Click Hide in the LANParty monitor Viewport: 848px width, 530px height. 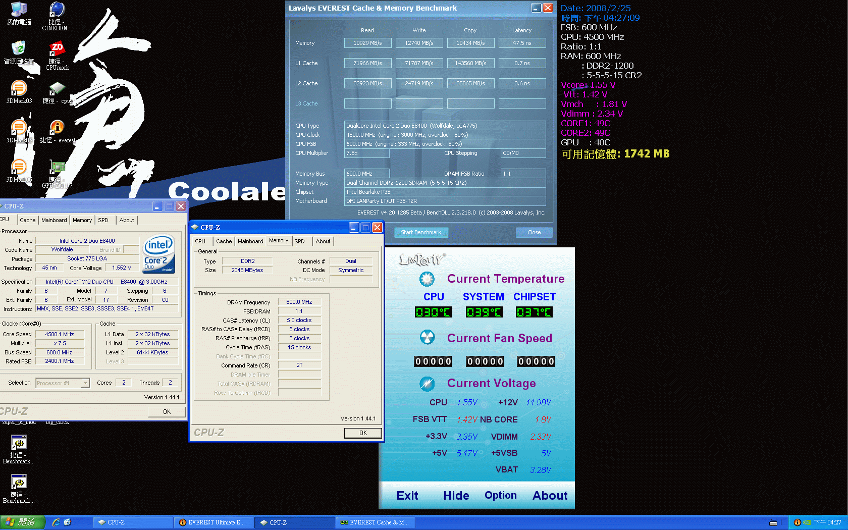point(456,496)
